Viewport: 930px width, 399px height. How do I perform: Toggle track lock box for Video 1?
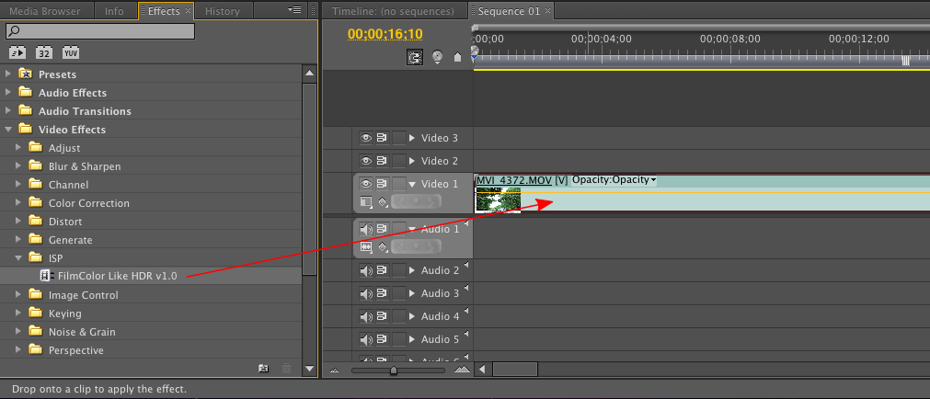(x=399, y=184)
